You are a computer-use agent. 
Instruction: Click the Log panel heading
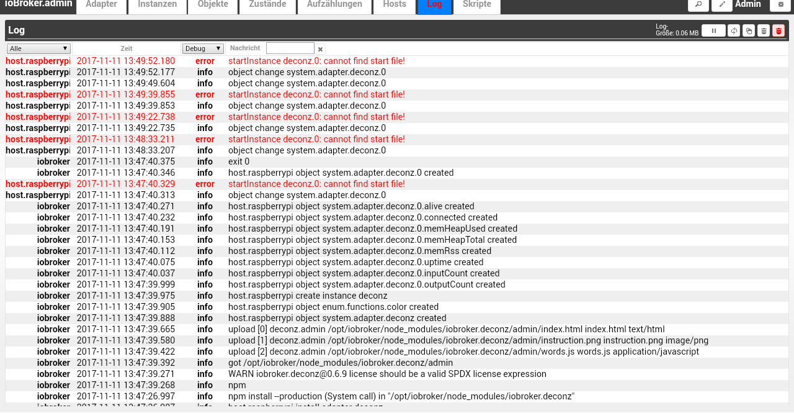pos(17,30)
